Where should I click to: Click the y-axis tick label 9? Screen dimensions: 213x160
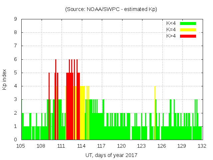(15, 19)
